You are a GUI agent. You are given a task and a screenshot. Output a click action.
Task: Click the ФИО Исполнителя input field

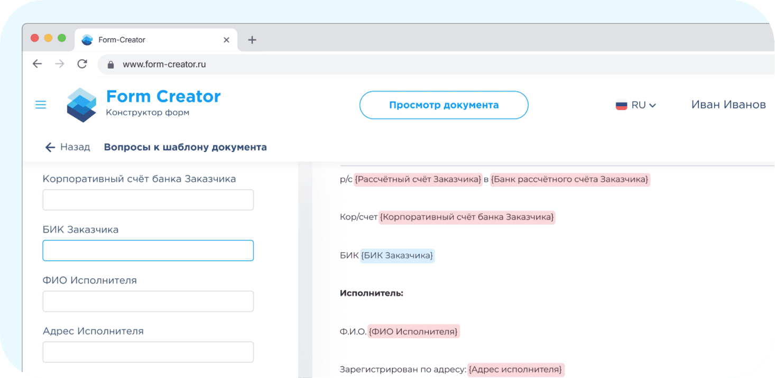coord(148,301)
